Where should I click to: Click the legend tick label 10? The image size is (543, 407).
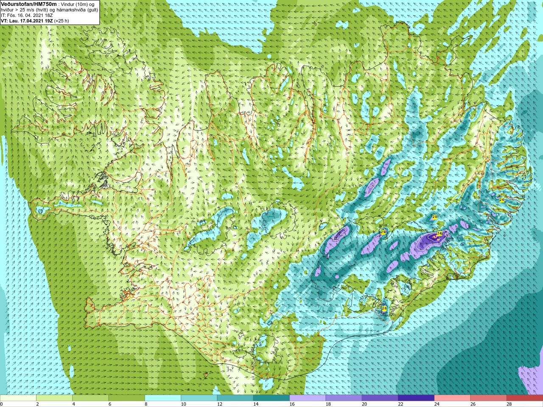(x=183, y=404)
